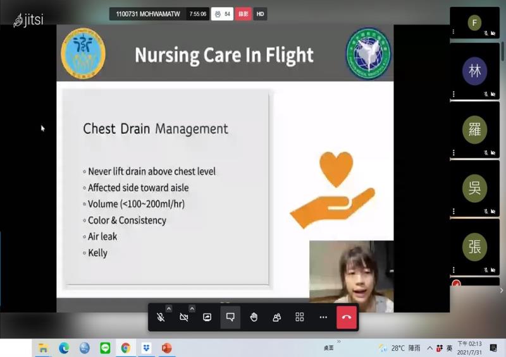Image resolution: width=506 pixels, height=357 pixels.
Task: Expand video options arrow above camera
Action: click(x=192, y=308)
